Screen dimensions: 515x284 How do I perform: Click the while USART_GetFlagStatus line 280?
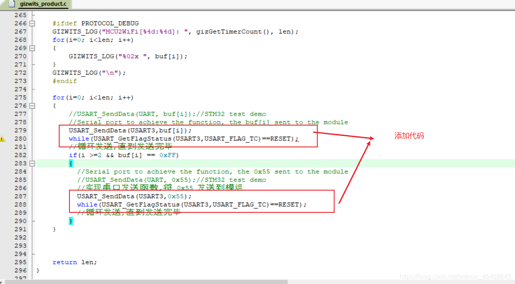pos(184,139)
